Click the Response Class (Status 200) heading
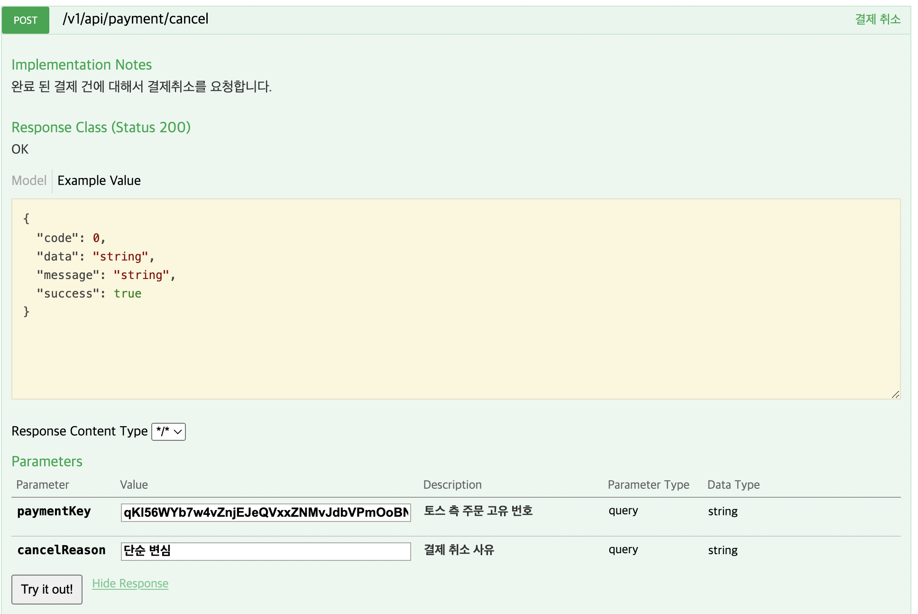This screenshot has height=614, width=918. tap(101, 127)
